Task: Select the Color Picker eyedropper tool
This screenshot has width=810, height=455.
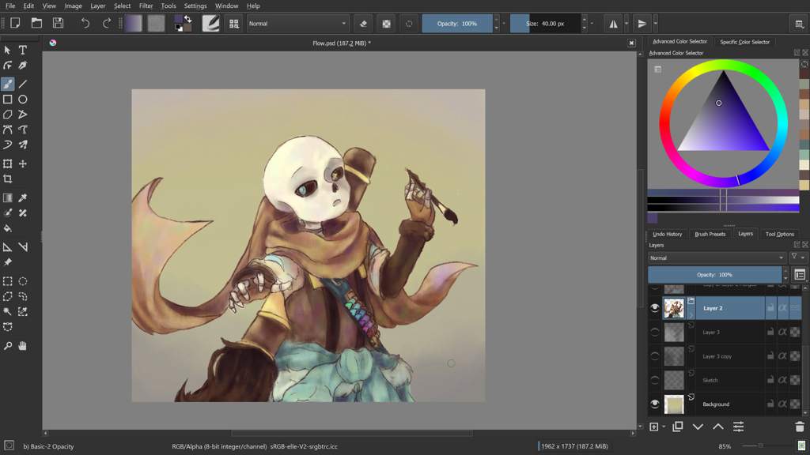Action: 23,197
